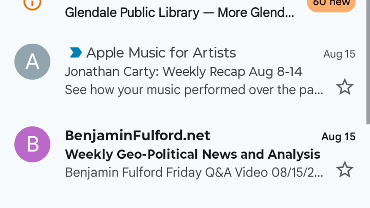Click bold Aug 15 date on BenjaminFulford email
This screenshot has width=370, height=208.
[x=338, y=137]
